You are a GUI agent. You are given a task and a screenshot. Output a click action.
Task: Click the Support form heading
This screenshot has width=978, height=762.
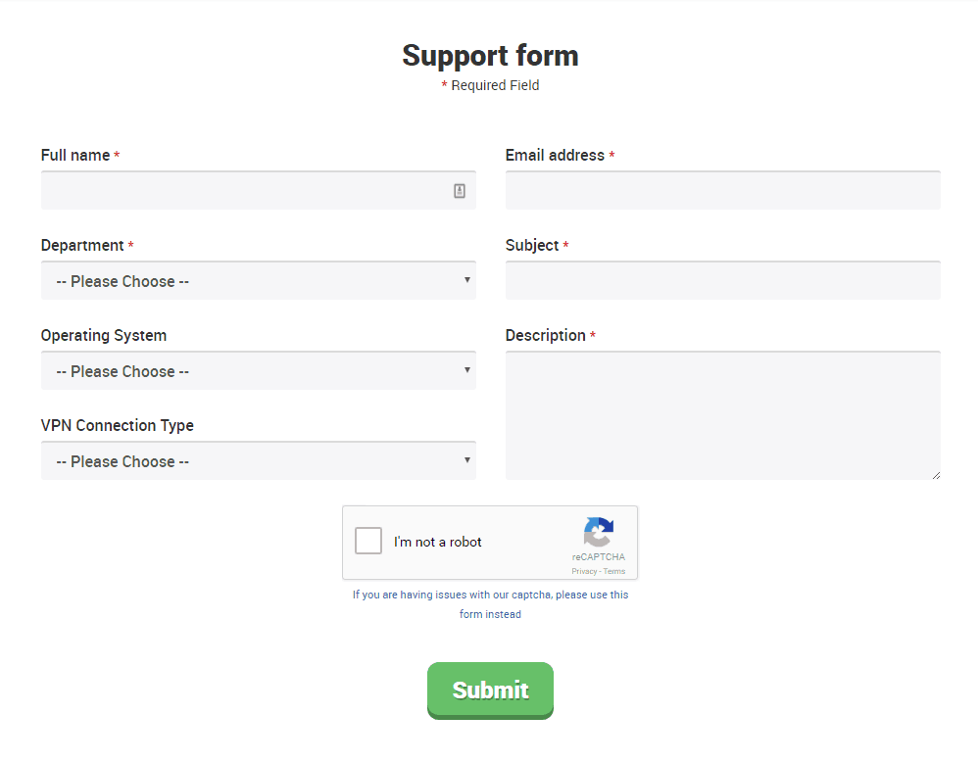(x=490, y=56)
